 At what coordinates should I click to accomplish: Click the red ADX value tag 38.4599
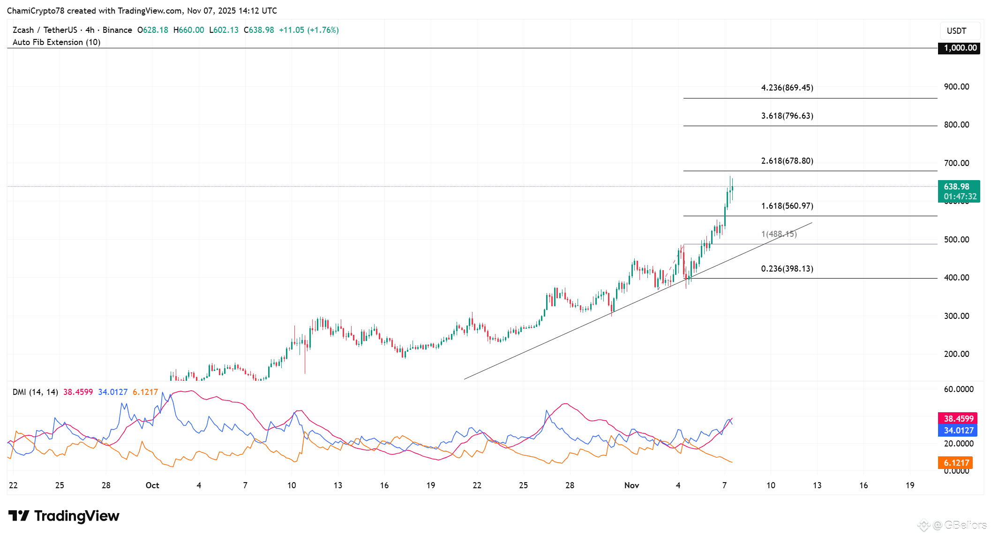pos(959,418)
